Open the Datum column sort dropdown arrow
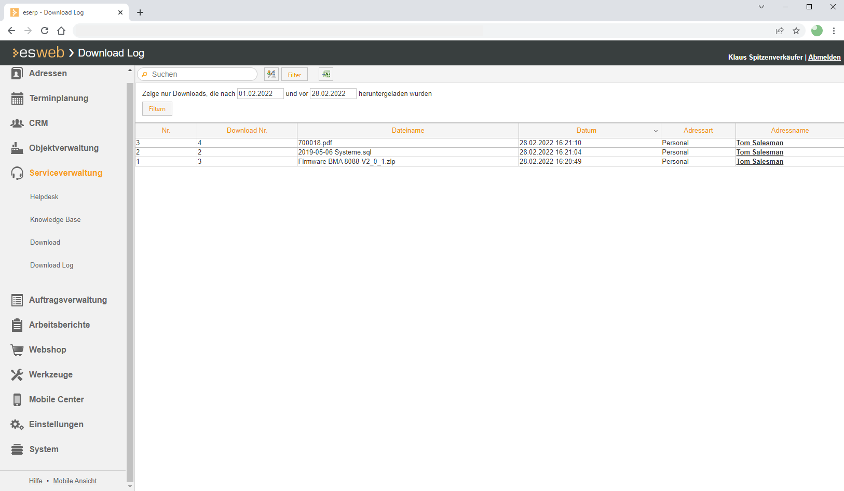Viewport: 844px width, 491px height. pos(656,131)
